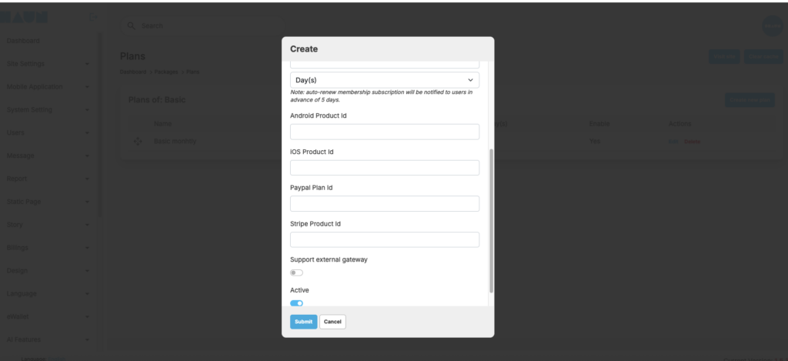Viewport: 788px width, 361px height.
Task: Turn off the Active toggle
Action: tap(296, 303)
